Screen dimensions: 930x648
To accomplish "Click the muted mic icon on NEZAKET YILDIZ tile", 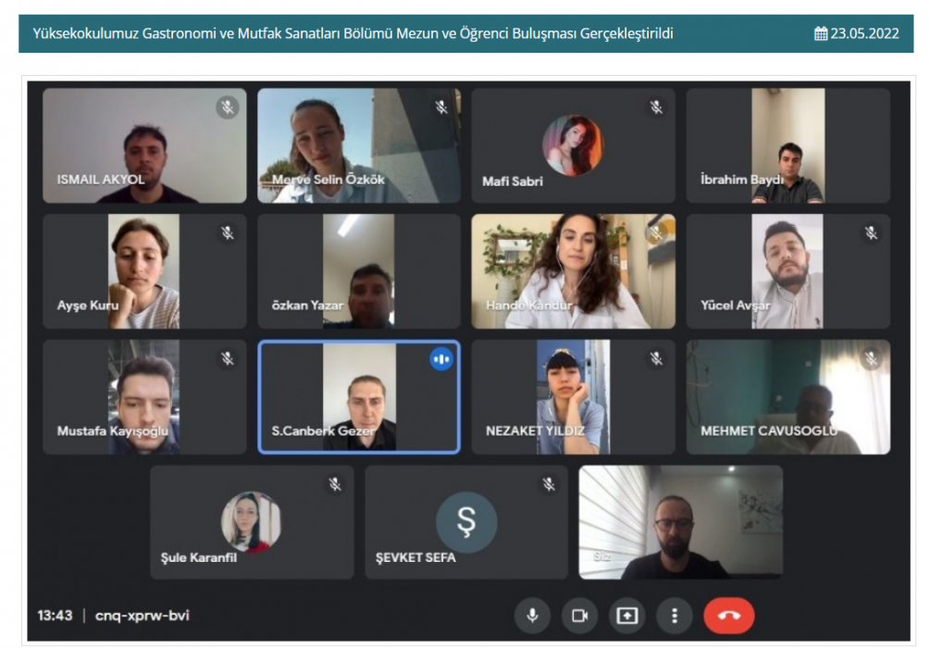I will 656,358.
